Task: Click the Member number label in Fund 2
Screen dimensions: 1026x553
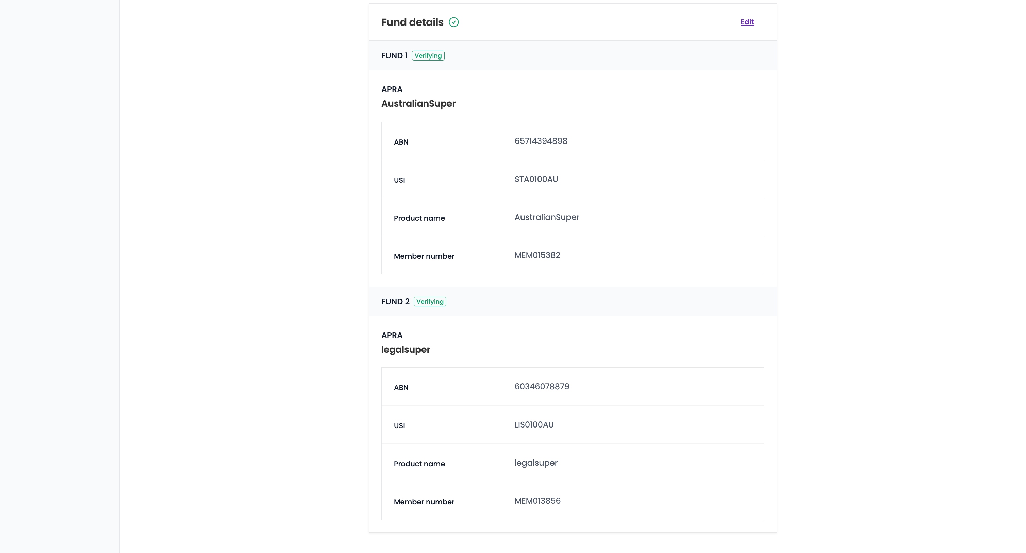Action: (424, 502)
